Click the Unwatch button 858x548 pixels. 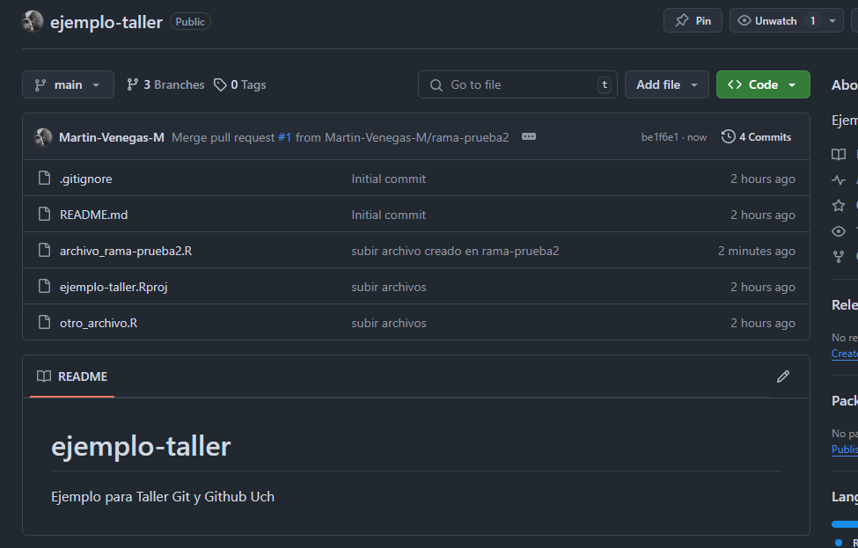click(x=775, y=21)
